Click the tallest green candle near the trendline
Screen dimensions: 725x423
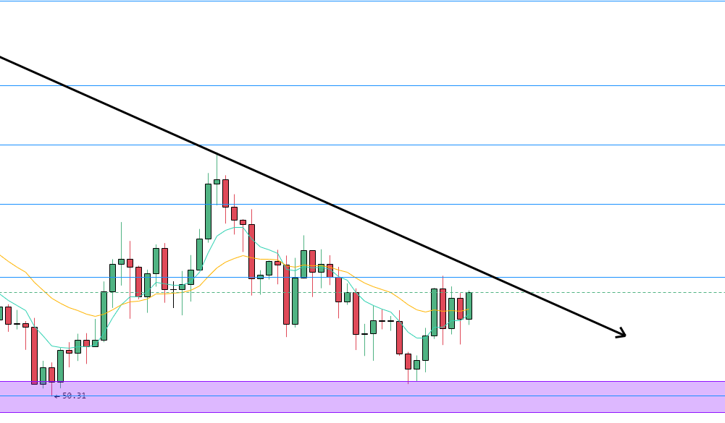(208, 211)
